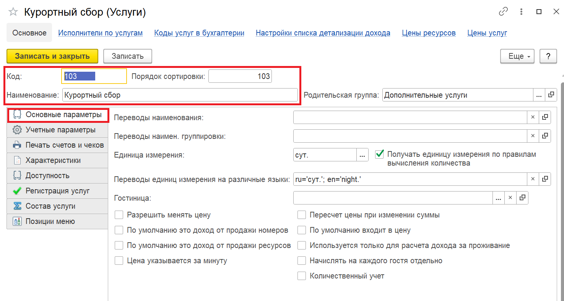Screen dimensions: 564x301
Task: Switch to Основное tab
Action: 29,33
